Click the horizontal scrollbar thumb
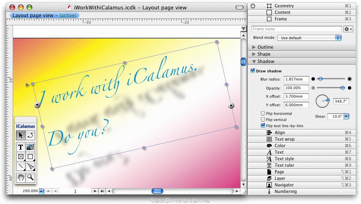 pyautogui.click(x=157, y=191)
